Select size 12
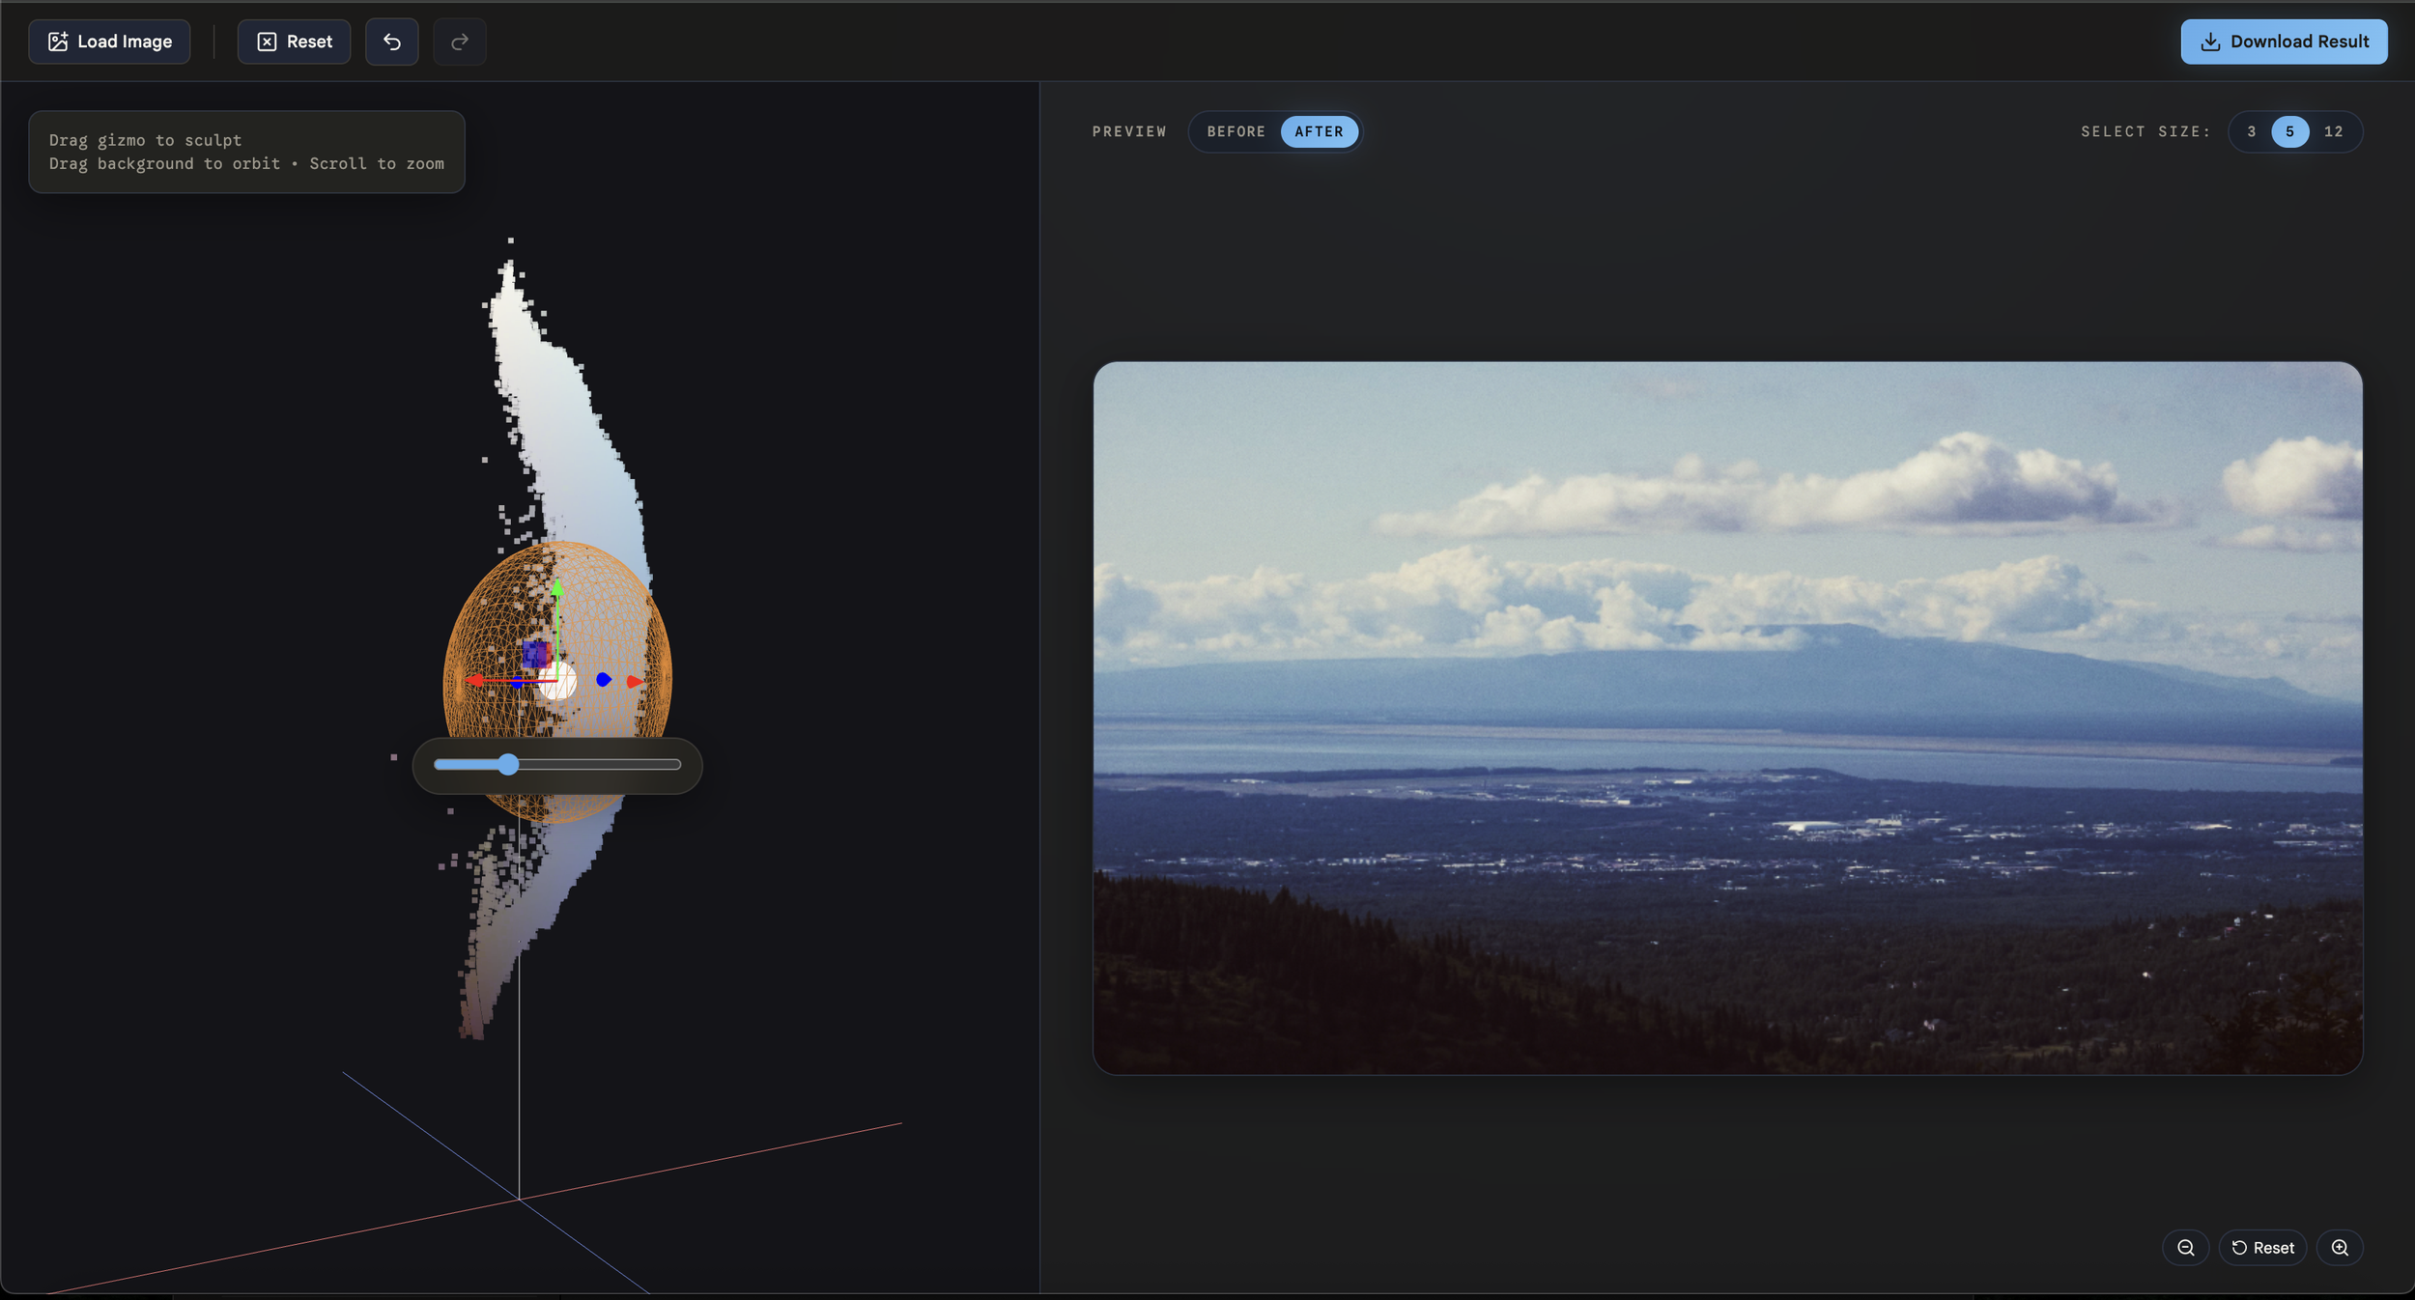This screenshot has height=1300, width=2415. point(2333,131)
